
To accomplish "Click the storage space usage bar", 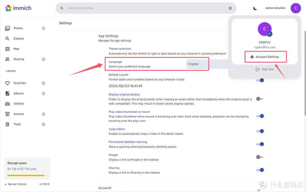I will click(x=27, y=175).
